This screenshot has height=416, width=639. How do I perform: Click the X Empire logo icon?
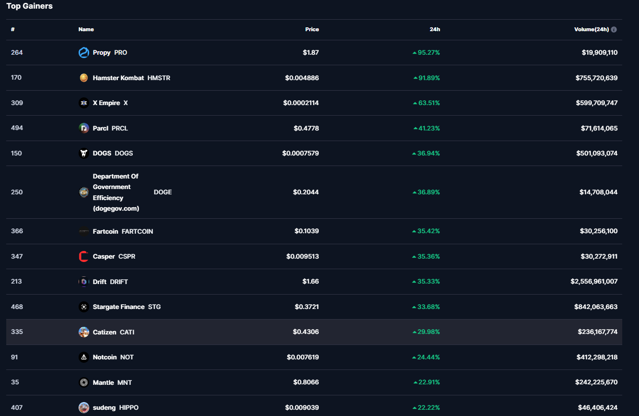[84, 103]
